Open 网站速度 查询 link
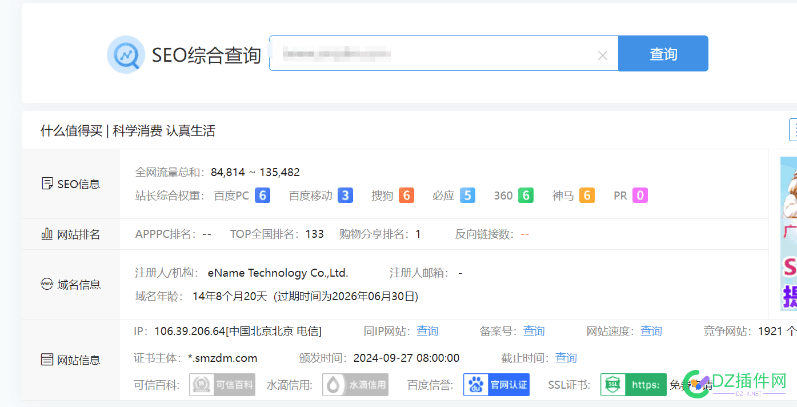797x407 pixels. [x=651, y=331]
